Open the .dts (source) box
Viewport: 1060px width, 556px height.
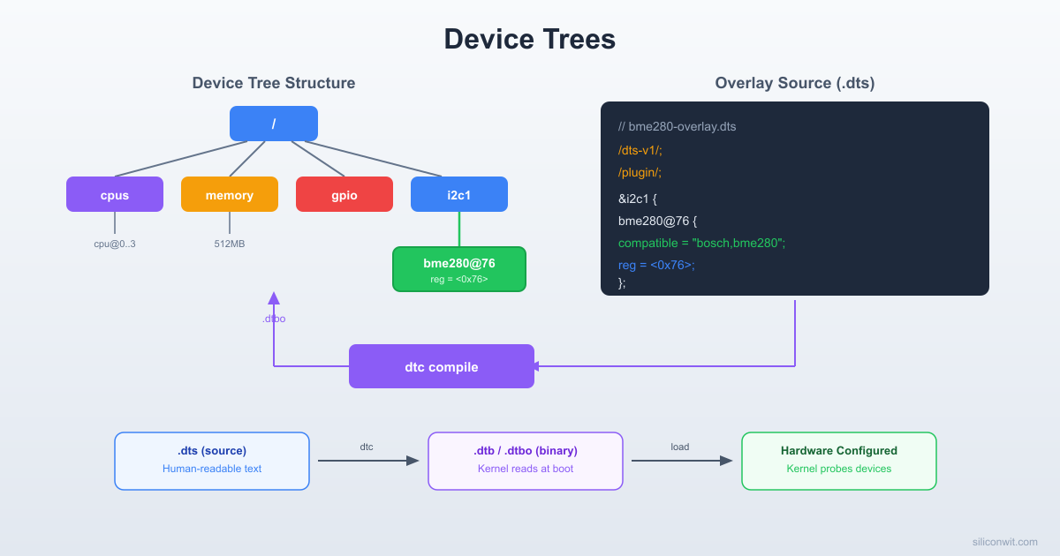point(212,460)
